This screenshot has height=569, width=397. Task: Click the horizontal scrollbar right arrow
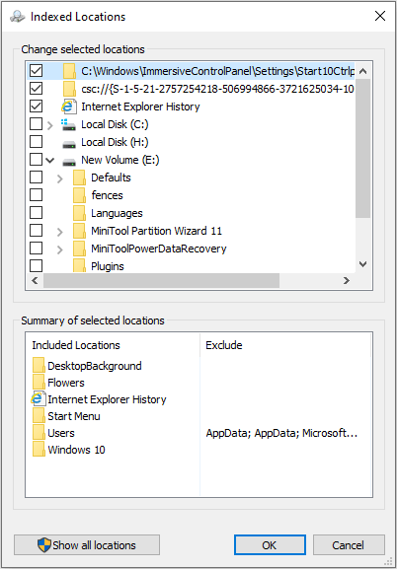(346, 280)
